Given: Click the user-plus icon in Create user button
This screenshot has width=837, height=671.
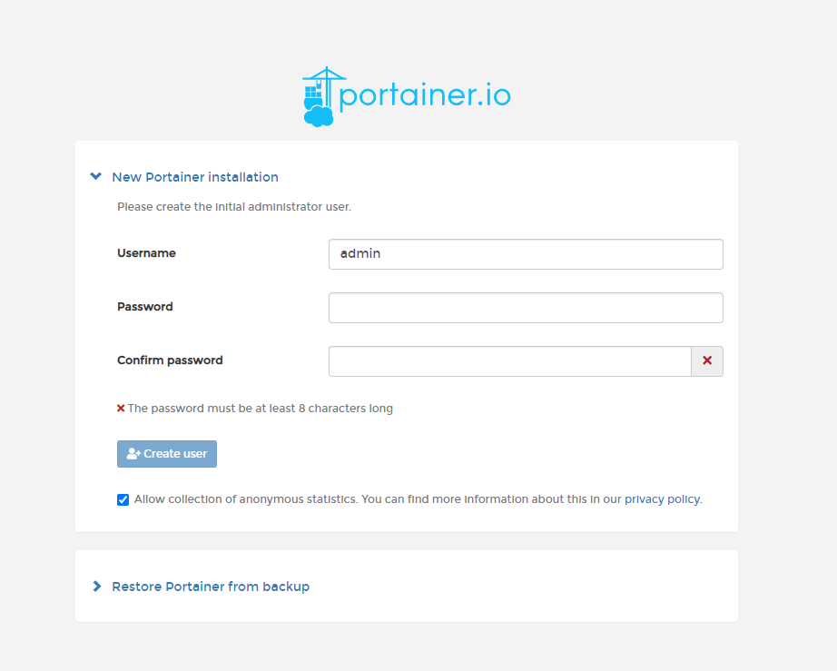Looking at the screenshot, I should tap(133, 454).
